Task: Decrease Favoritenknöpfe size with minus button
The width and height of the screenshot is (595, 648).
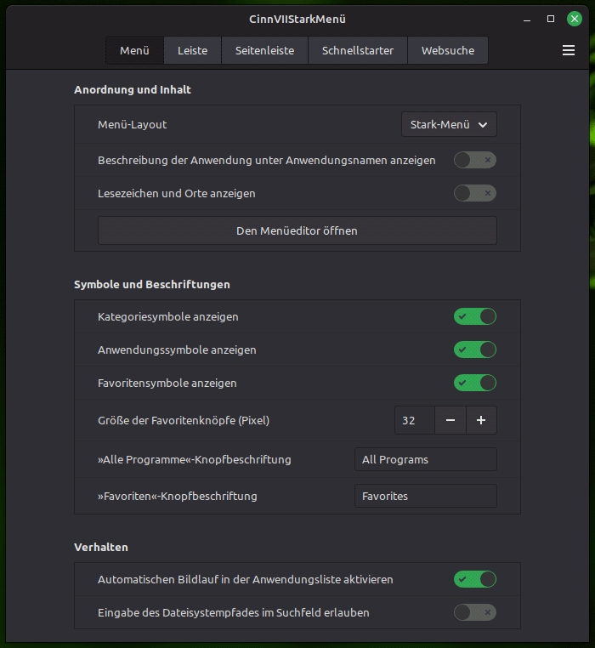Action: 450,420
